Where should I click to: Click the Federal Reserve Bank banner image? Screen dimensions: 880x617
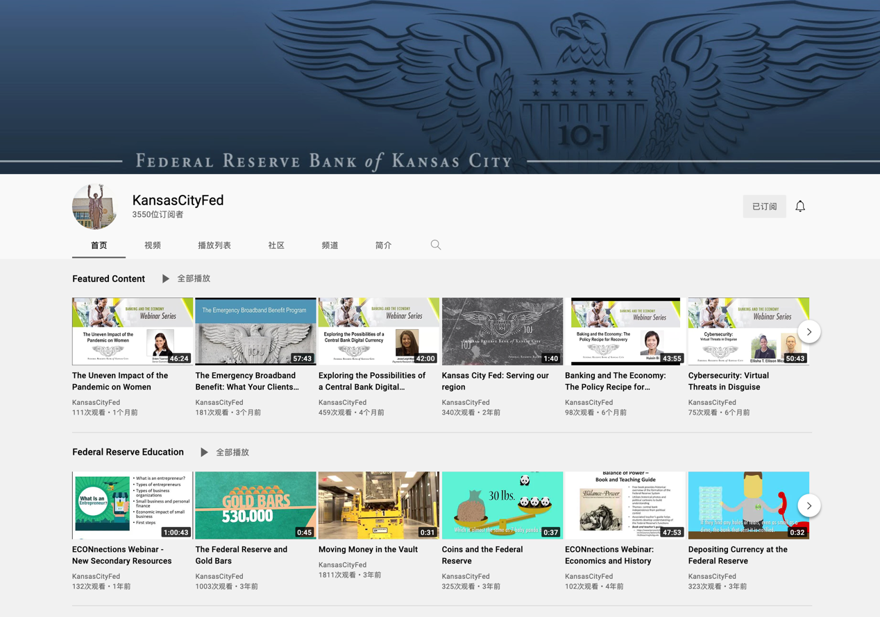click(440, 87)
